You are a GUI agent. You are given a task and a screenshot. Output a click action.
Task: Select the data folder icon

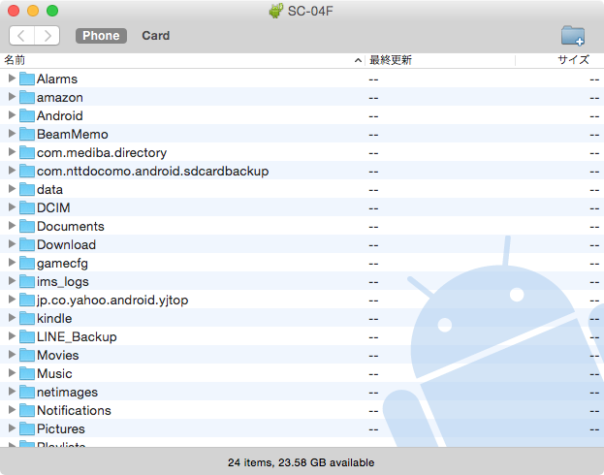coord(27,189)
